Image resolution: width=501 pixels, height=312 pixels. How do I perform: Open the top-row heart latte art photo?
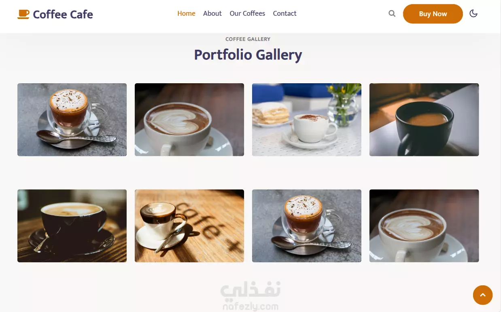[189, 120]
